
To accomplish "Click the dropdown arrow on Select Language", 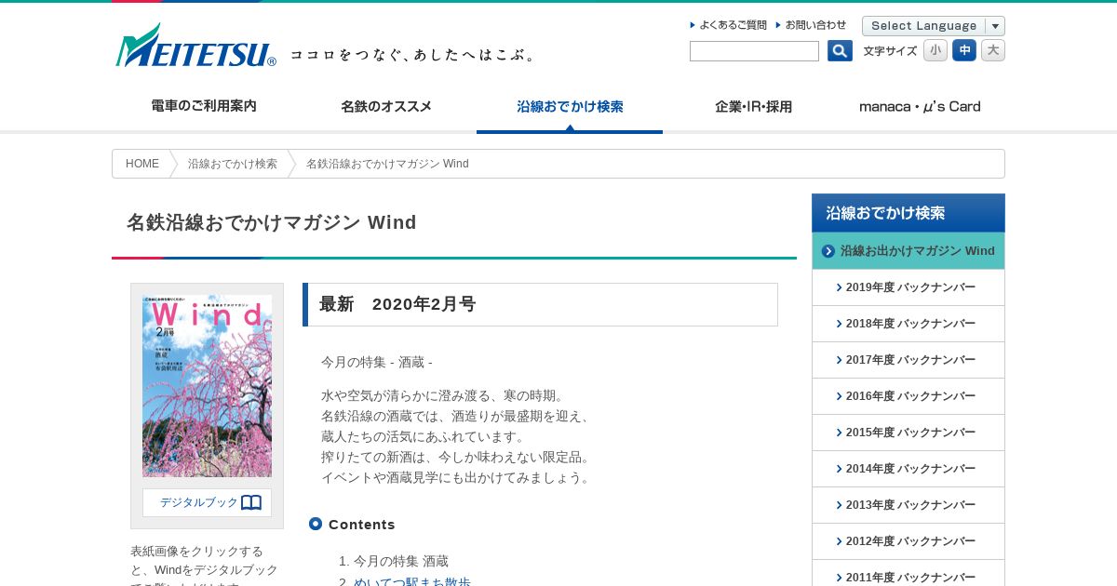I will tap(995, 26).
